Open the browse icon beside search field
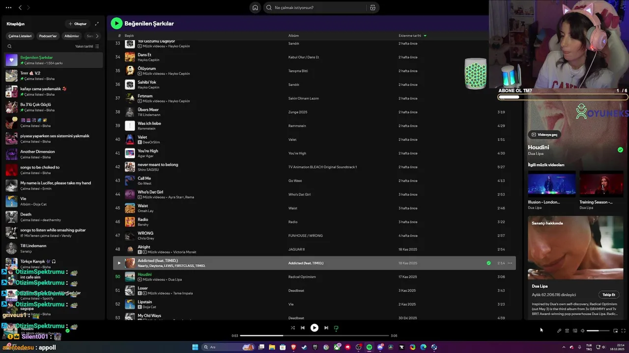Viewport: 629px width, 353px height. [x=372, y=7]
